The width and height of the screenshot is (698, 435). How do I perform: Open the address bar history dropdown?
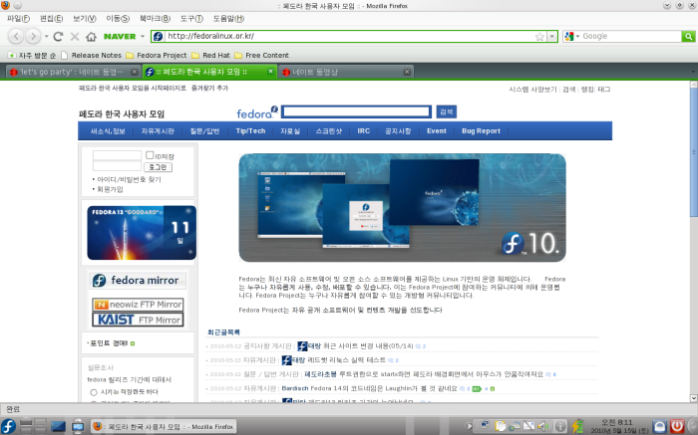[552, 37]
